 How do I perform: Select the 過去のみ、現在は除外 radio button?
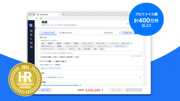pos(59,57)
